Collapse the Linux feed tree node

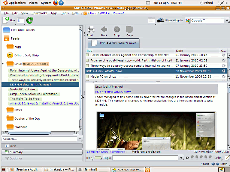(x=3, y=64)
